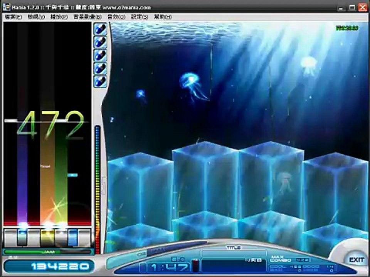Click the small cyan note in right lane
This screenshot has height=277, width=370.
tap(72, 175)
